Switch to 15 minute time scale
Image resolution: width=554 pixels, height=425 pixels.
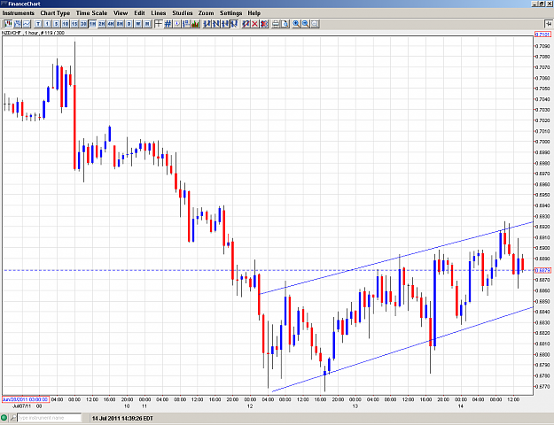[74, 24]
